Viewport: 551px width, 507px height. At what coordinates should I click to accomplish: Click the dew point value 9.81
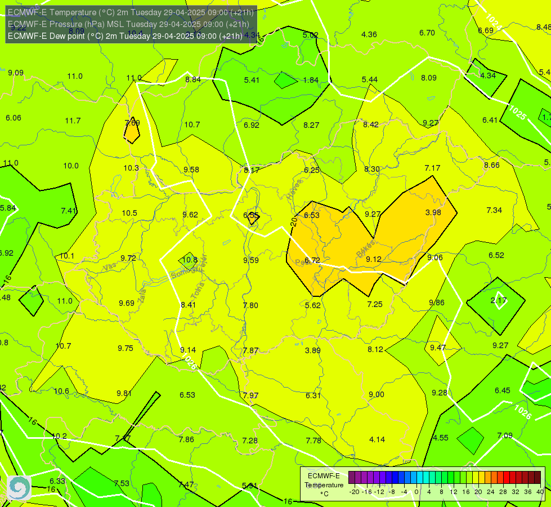[124, 393]
